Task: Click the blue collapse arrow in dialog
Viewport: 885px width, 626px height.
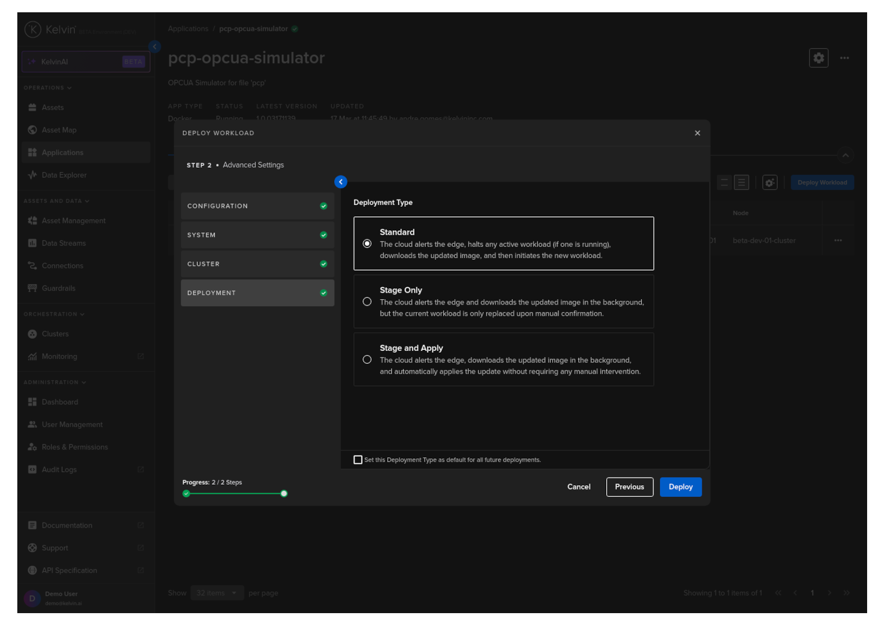Action: [340, 182]
